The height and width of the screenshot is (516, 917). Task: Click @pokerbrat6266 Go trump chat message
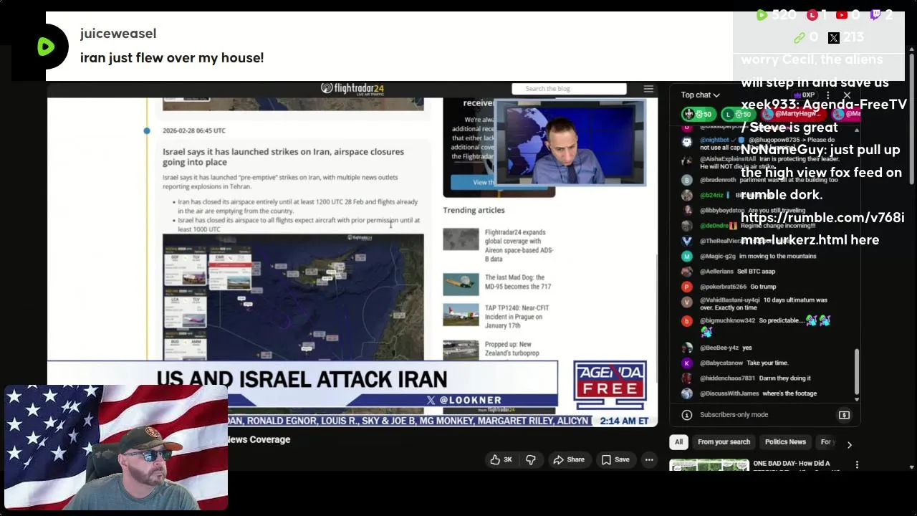point(738,287)
